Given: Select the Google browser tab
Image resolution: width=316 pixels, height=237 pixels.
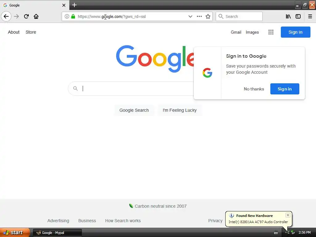Looking at the screenshot, I should coord(35,5).
